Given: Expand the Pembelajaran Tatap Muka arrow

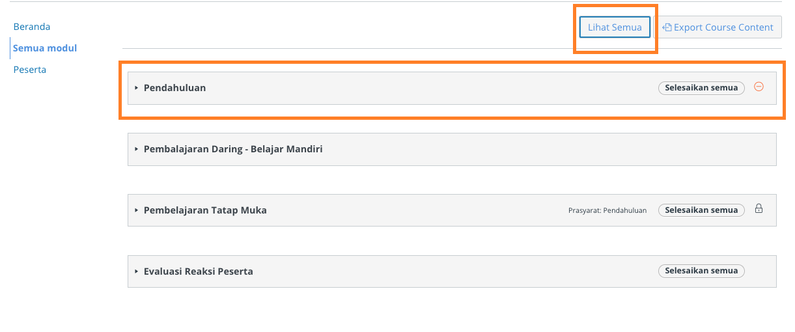Looking at the screenshot, I should 137,210.
